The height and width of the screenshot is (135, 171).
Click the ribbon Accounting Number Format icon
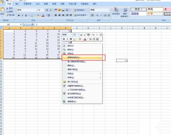point(92,15)
